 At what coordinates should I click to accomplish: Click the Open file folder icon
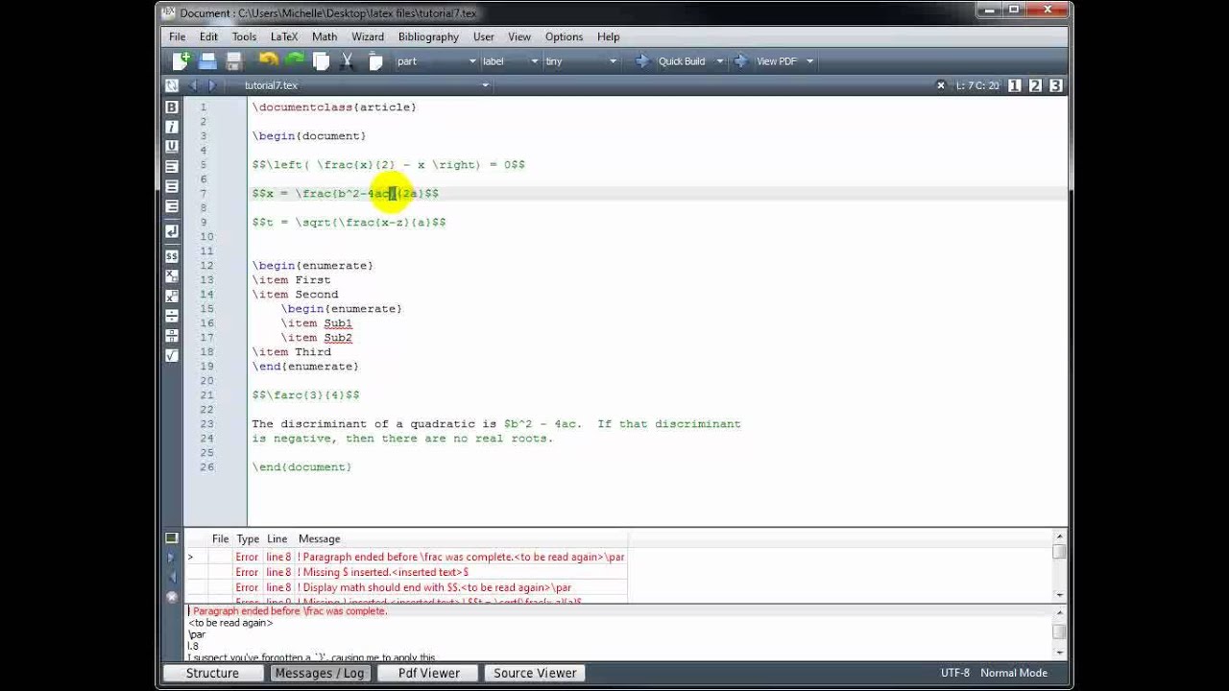pos(207,61)
